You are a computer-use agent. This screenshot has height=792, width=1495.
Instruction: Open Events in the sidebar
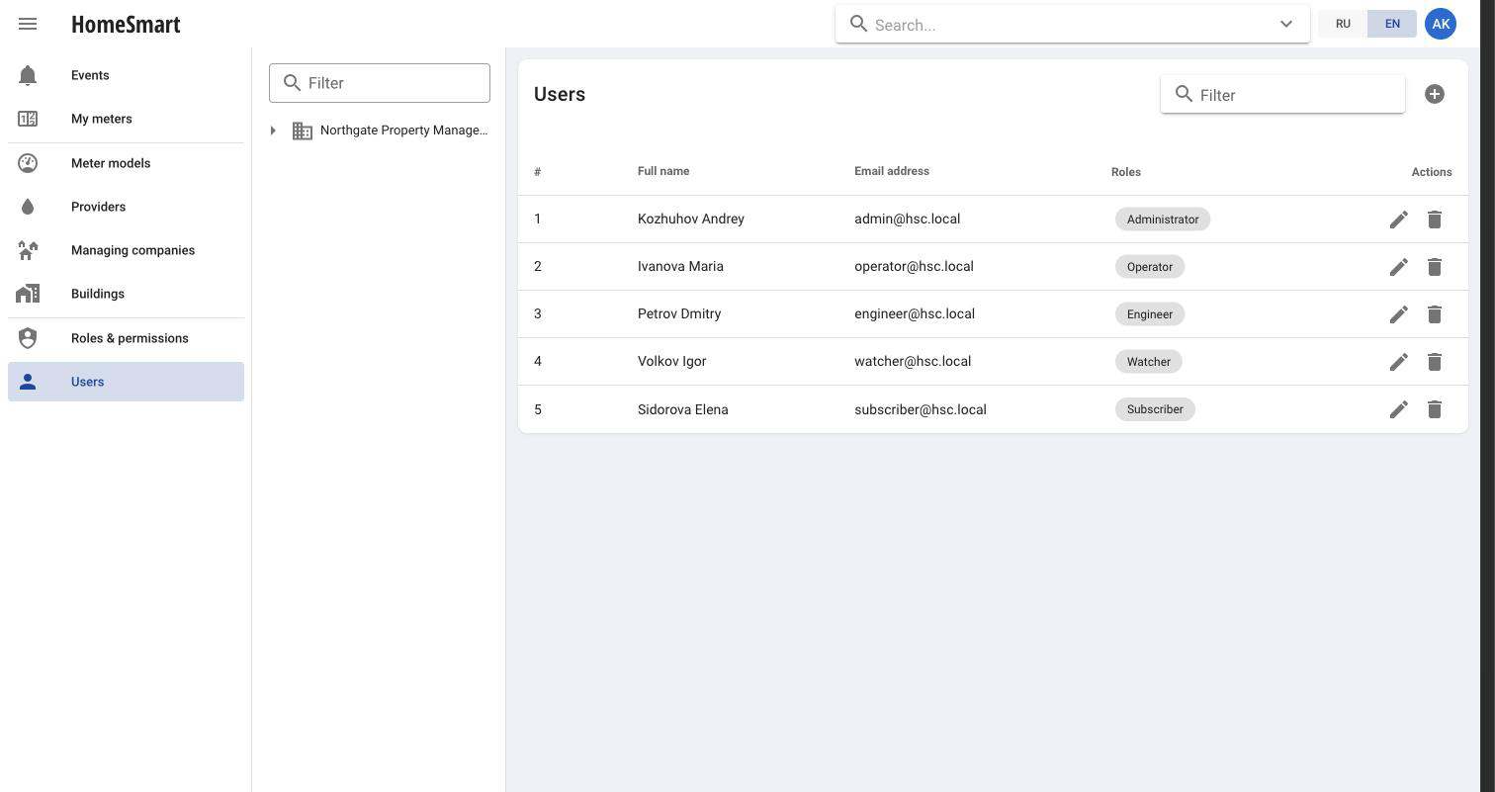pyautogui.click(x=126, y=75)
